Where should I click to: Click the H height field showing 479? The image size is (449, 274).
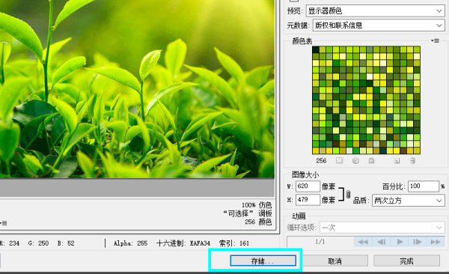(308, 200)
